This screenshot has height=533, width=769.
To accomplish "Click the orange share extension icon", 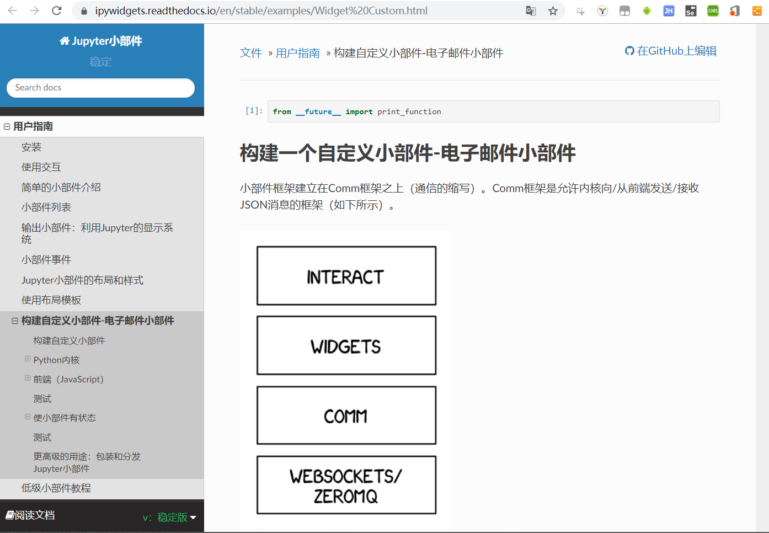I will [756, 10].
